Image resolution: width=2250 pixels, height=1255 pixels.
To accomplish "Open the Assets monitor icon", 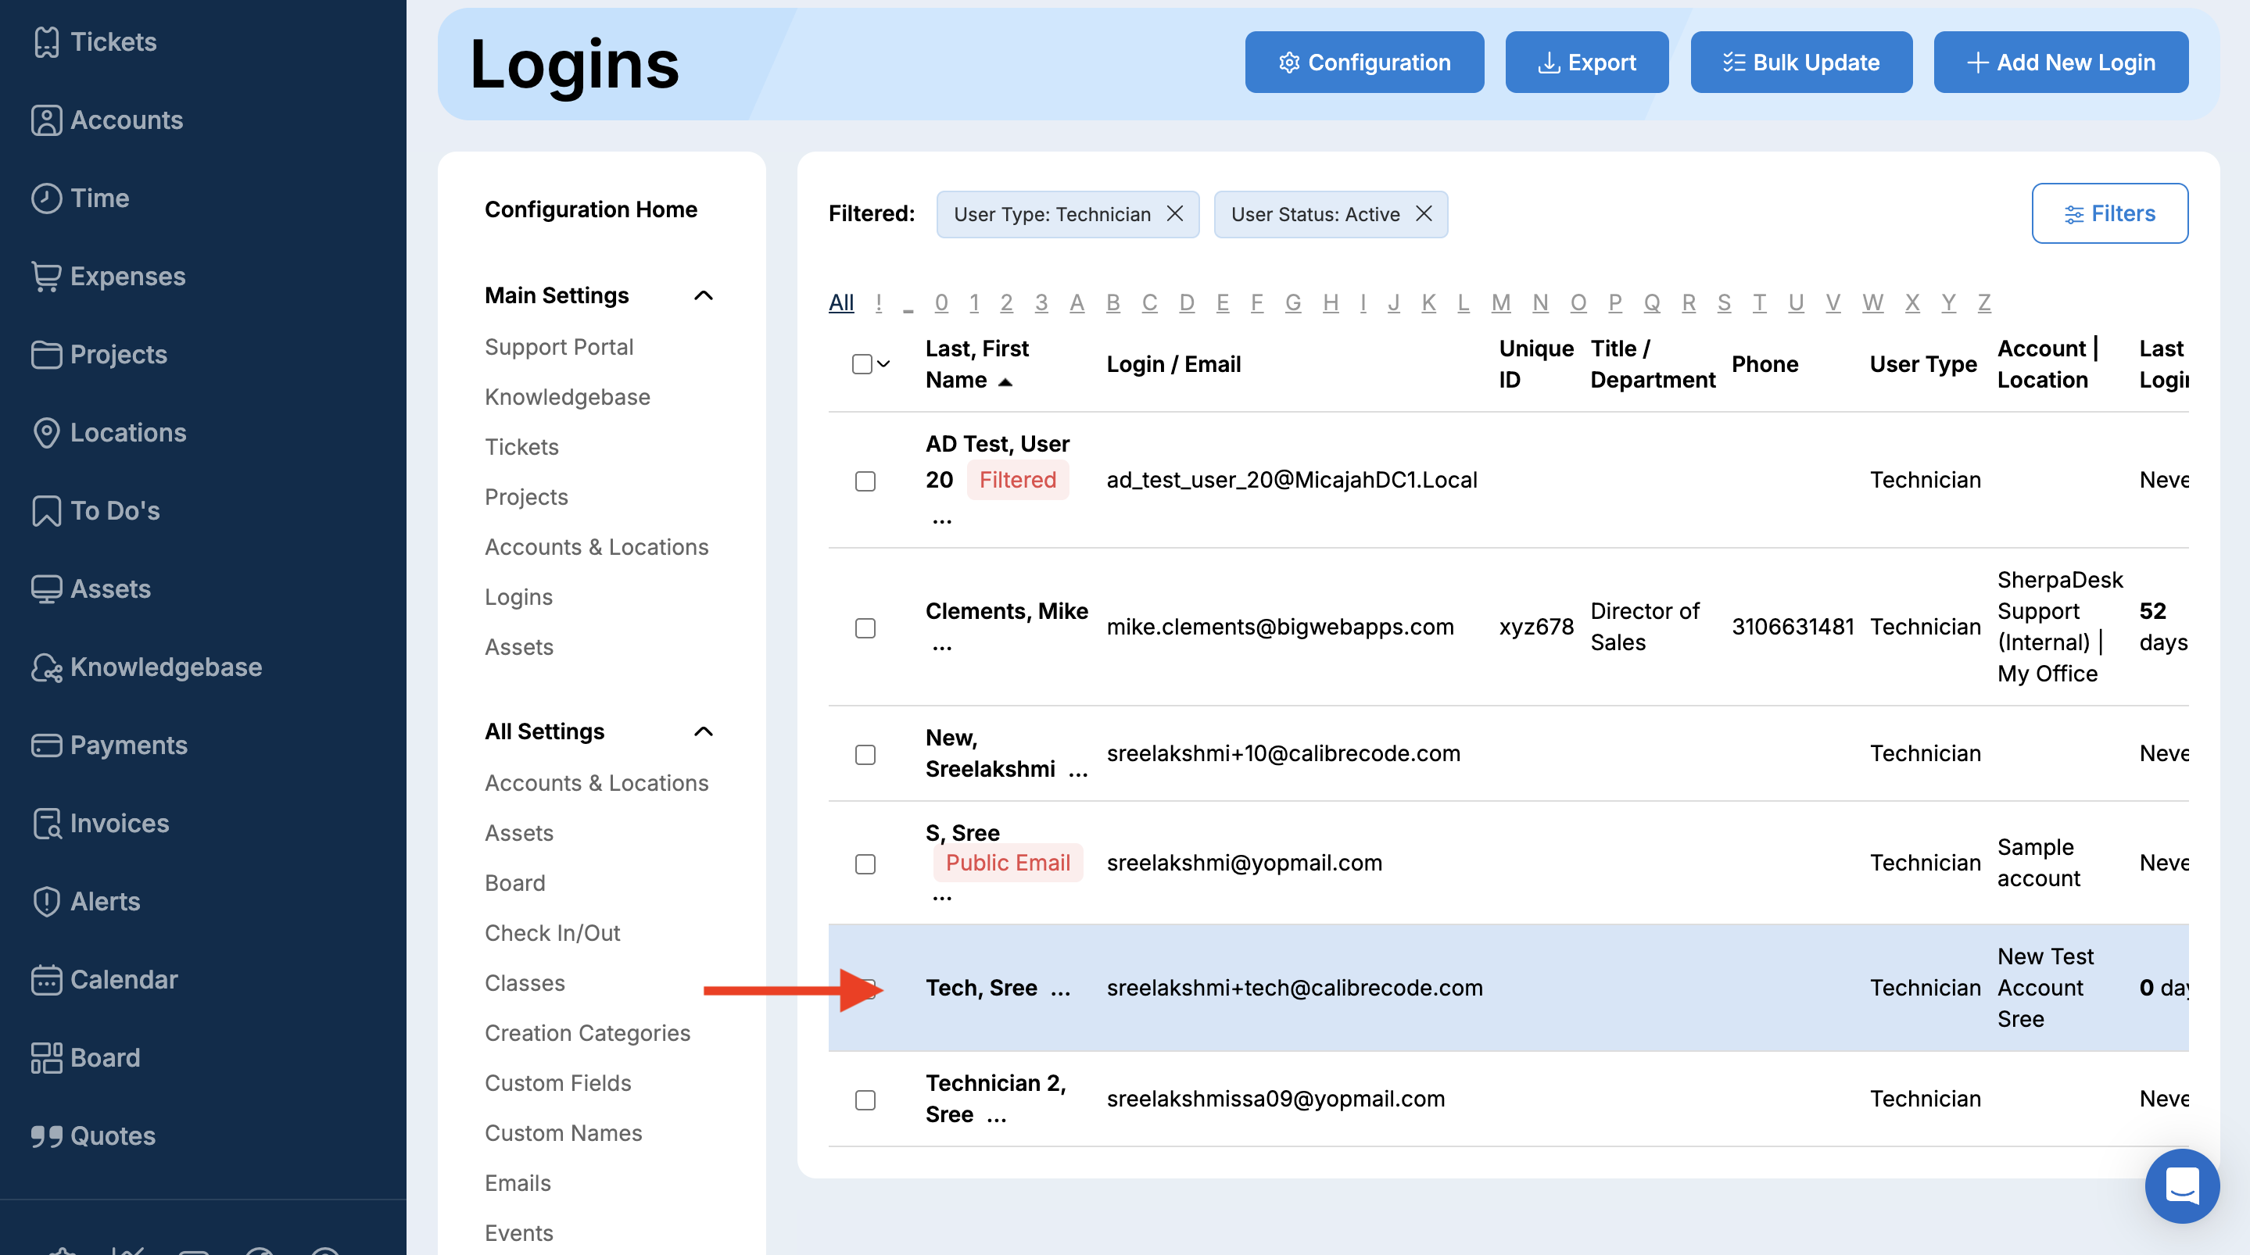I will (x=46, y=589).
